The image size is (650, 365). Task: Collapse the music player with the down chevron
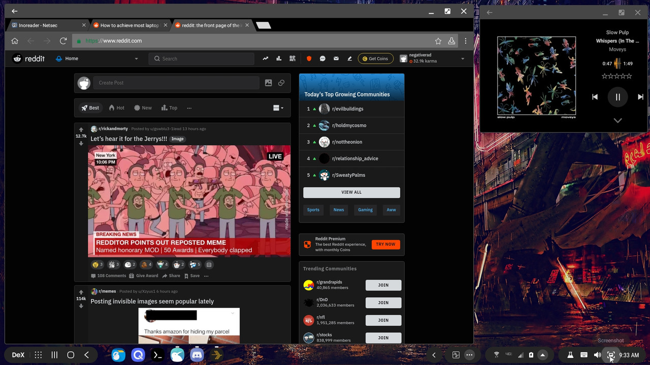coord(617,120)
